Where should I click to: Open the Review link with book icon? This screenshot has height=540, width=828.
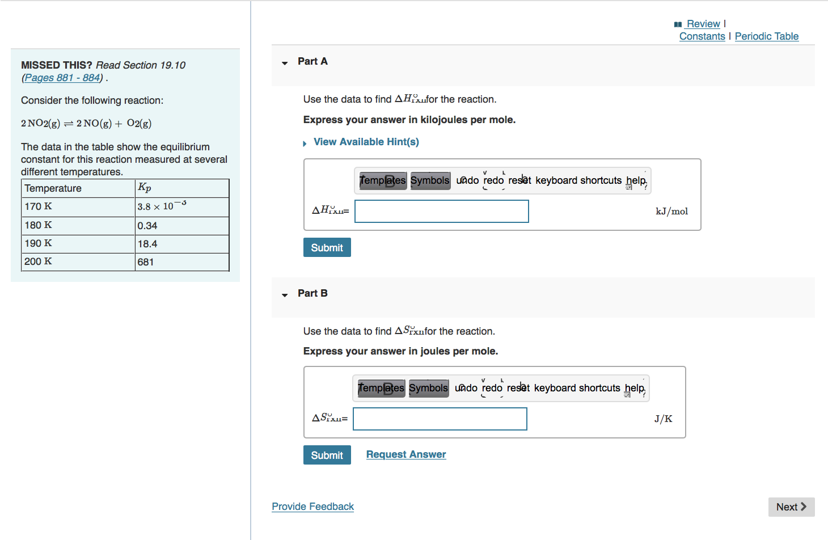(697, 24)
